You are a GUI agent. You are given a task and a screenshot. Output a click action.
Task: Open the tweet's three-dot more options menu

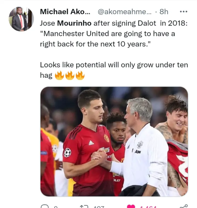click(184, 12)
